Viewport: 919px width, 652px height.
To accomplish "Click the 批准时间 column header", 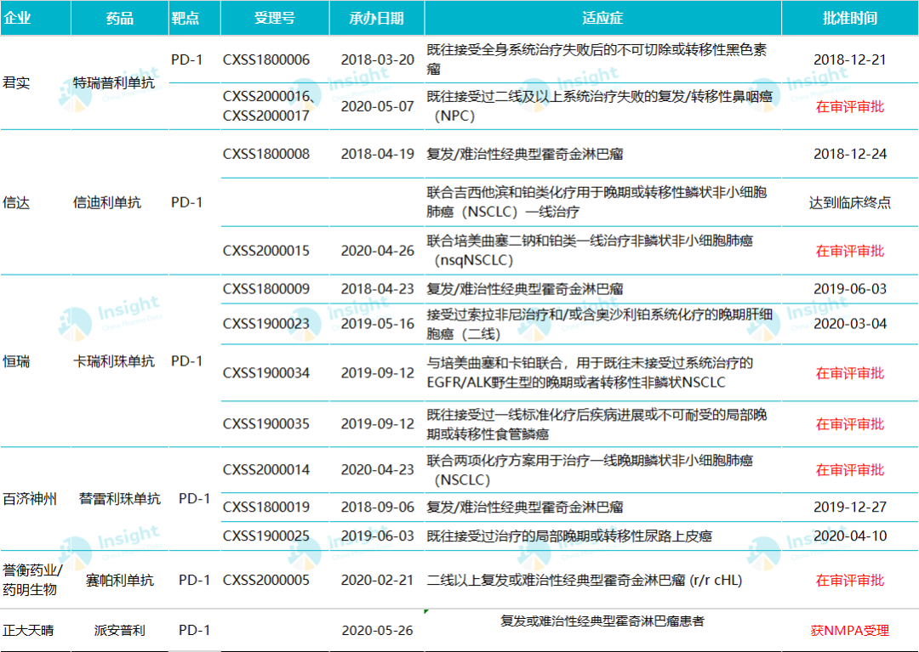I will pos(850,18).
